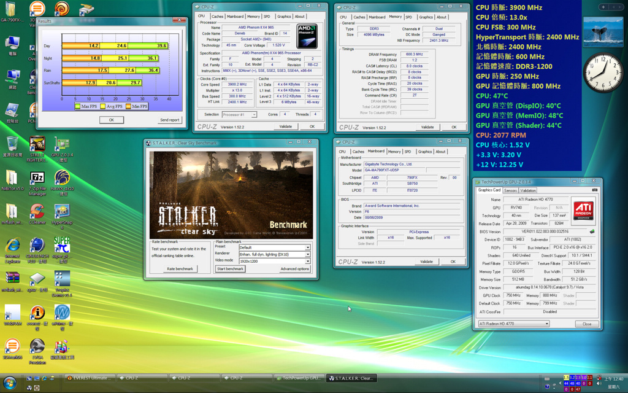Viewport: 628px width, 393px height.
Task: Launch the super_pi desktop shortcut
Action: 62,251
